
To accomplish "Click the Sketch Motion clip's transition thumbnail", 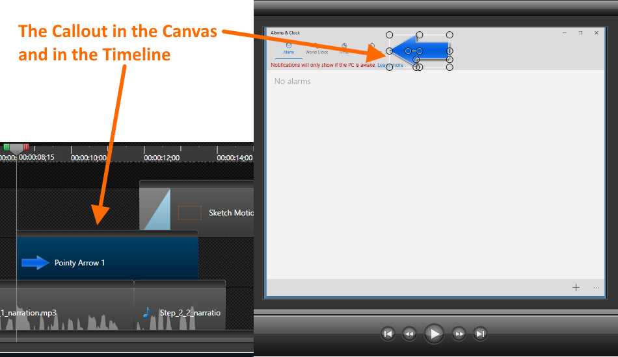I will coord(155,209).
